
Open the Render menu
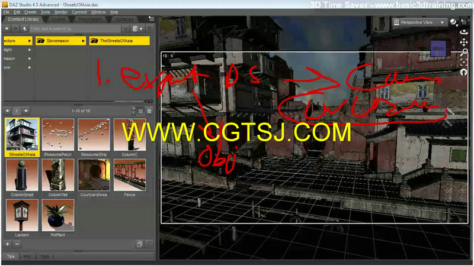[61, 12]
